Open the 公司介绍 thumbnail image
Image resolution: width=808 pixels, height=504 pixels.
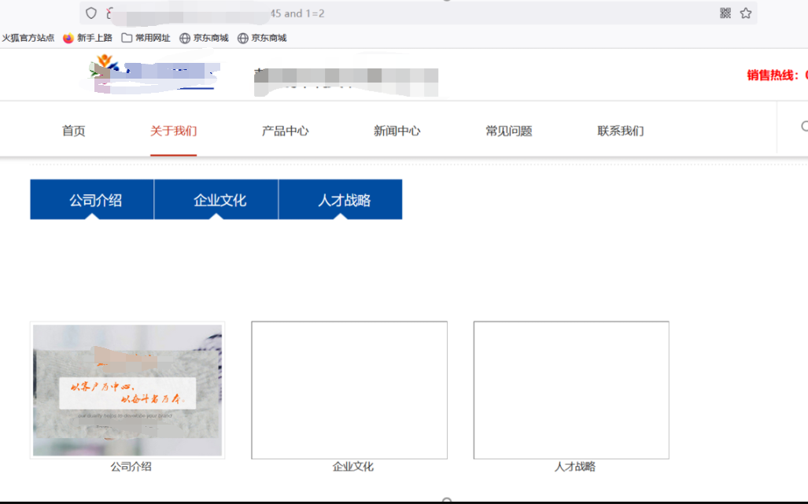127,390
